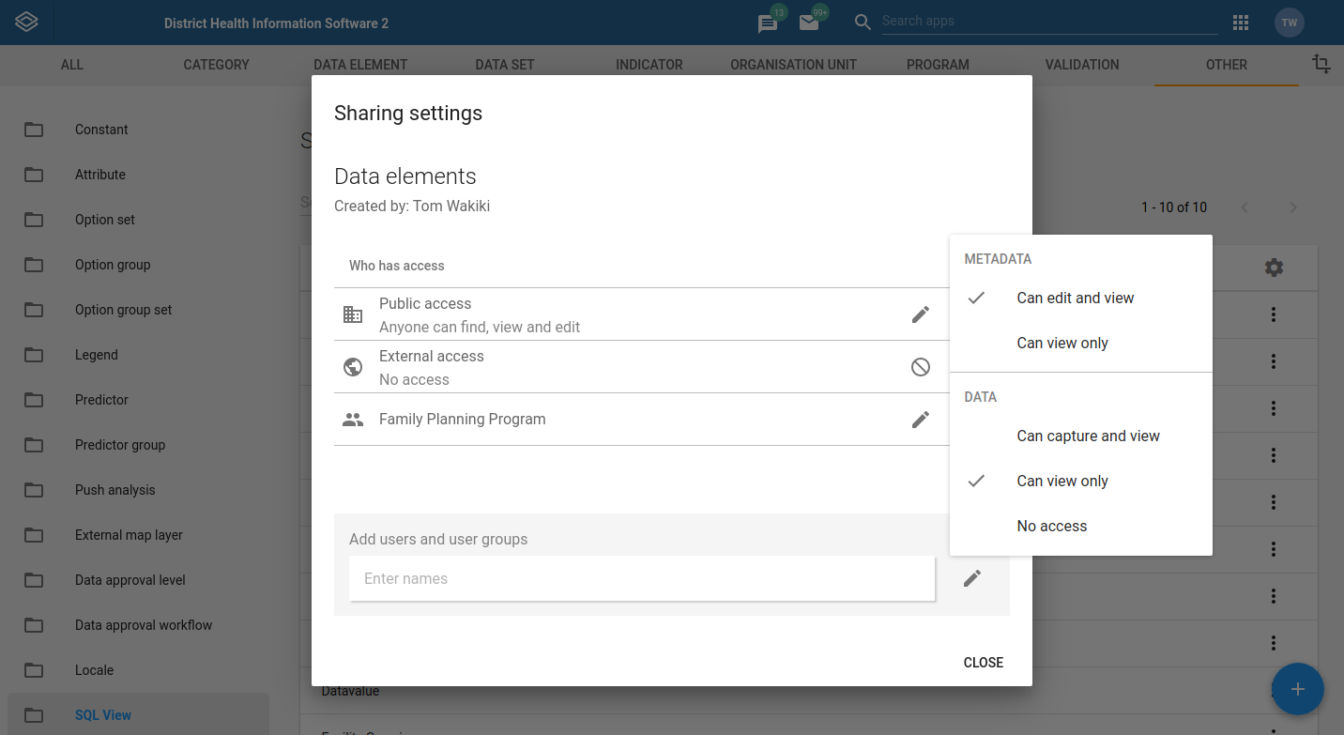This screenshot has height=735, width=1344.
Task: Open the mail inbox icon
Action: pos(809,23)
